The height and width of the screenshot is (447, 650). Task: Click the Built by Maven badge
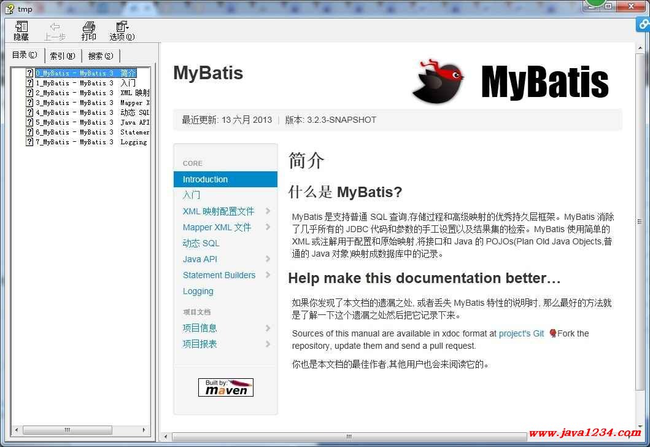coord(225,387)
